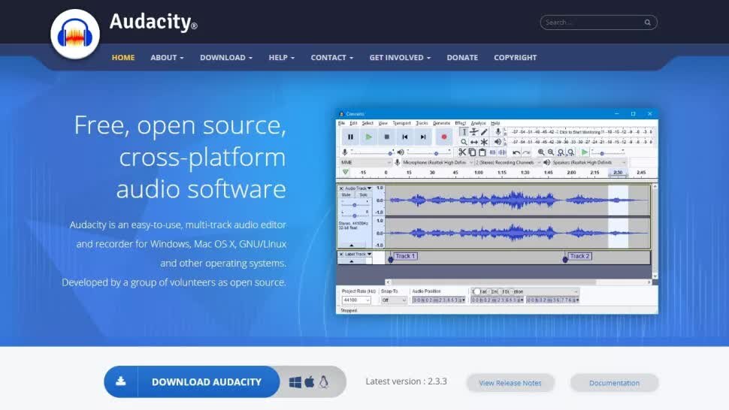Choose the Apple logo icon
The image size is (729, 410).
309,381
